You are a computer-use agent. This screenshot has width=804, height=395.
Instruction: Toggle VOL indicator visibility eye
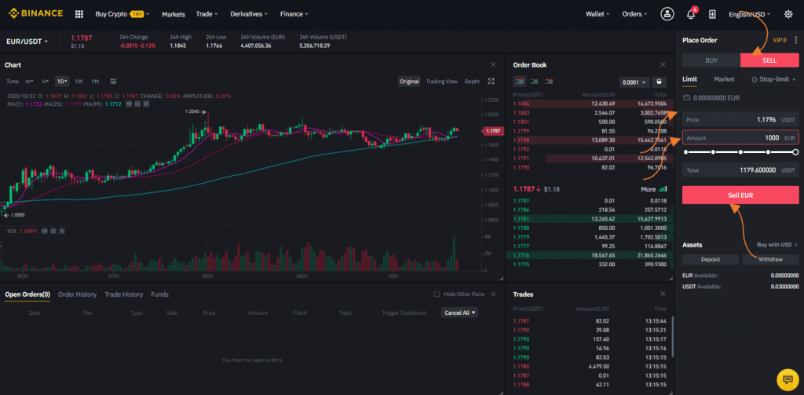[45, 231]
